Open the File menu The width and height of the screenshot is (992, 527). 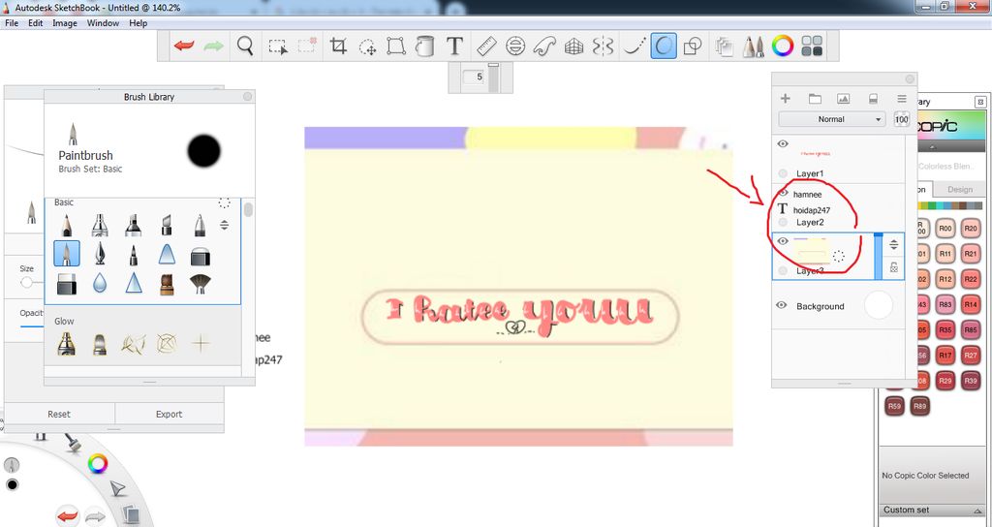12,23
